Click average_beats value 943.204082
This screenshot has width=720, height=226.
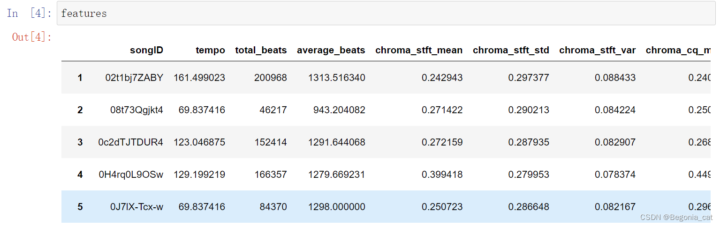pos(339,110)
